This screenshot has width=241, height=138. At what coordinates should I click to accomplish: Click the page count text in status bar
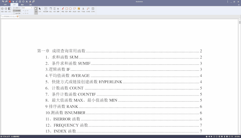(x=5, y=136)
